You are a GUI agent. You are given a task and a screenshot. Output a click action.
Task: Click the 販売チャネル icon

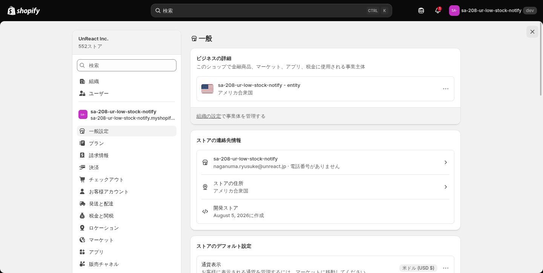point(82,264)
